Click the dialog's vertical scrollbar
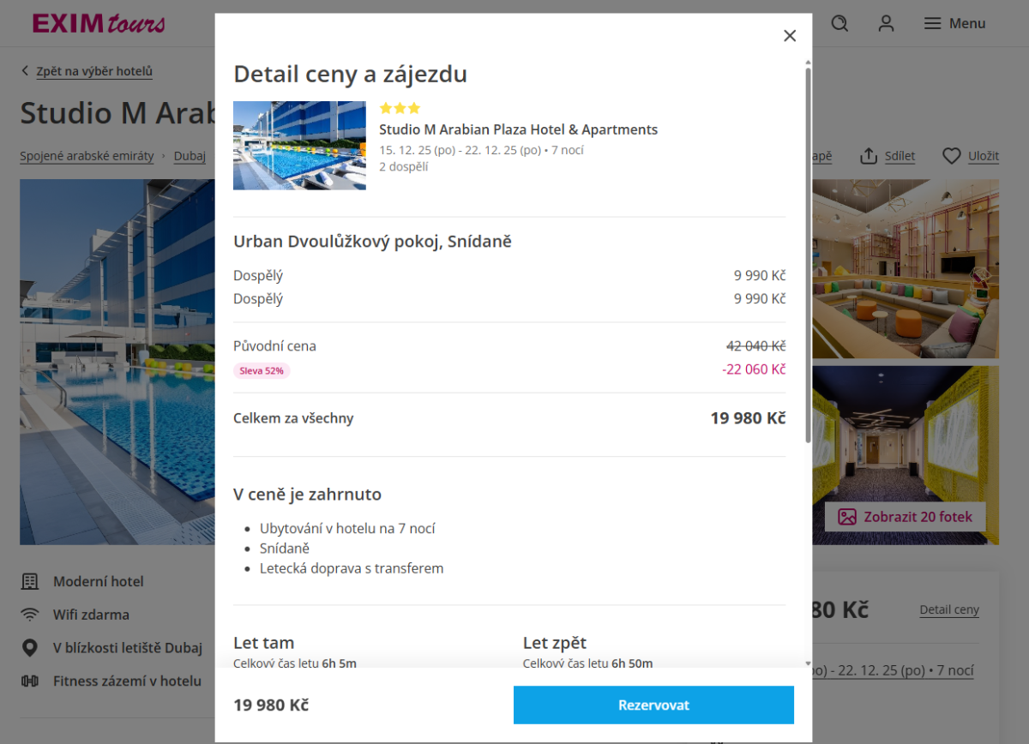 click(x=808, y=257)
